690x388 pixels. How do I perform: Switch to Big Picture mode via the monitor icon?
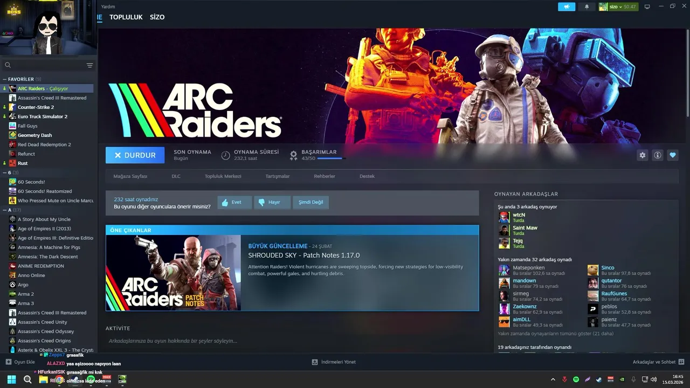tap(647, 6)
